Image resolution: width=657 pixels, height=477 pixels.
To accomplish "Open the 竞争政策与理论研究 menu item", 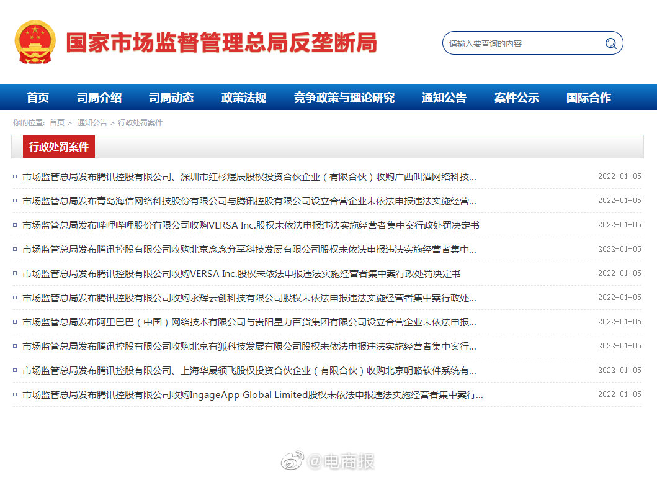I will tap(344, 98).
